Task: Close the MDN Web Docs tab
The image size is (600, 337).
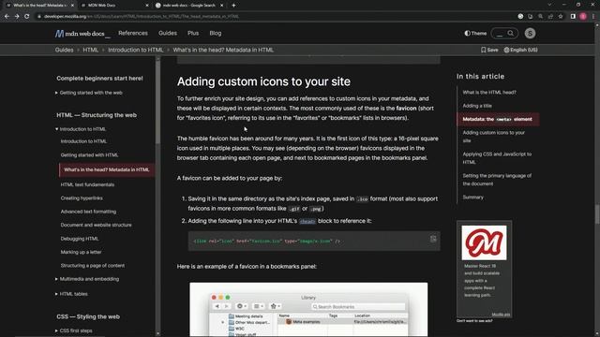Action: (x=147, y=6)
